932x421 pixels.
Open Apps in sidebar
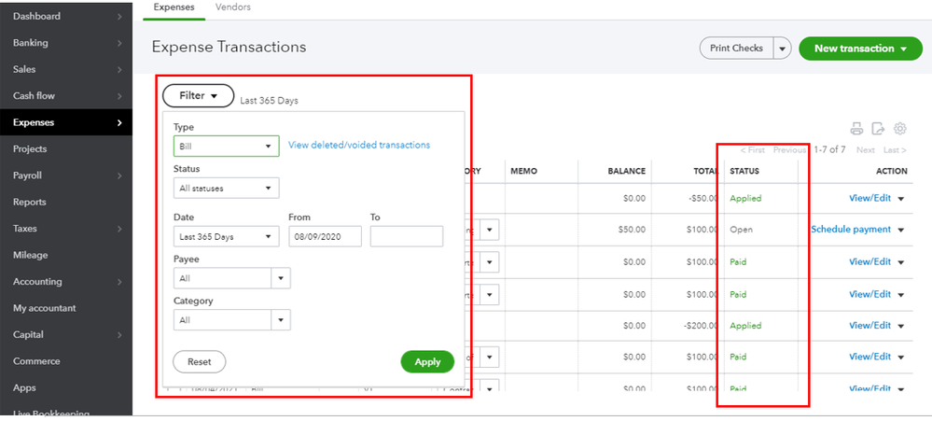click(66, 387)
